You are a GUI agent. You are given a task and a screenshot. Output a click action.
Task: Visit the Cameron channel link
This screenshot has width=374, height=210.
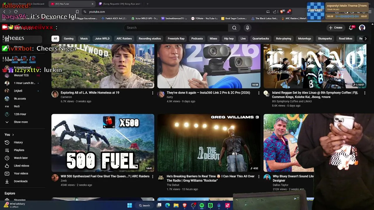pyautogui.click(x=66, y=97)
